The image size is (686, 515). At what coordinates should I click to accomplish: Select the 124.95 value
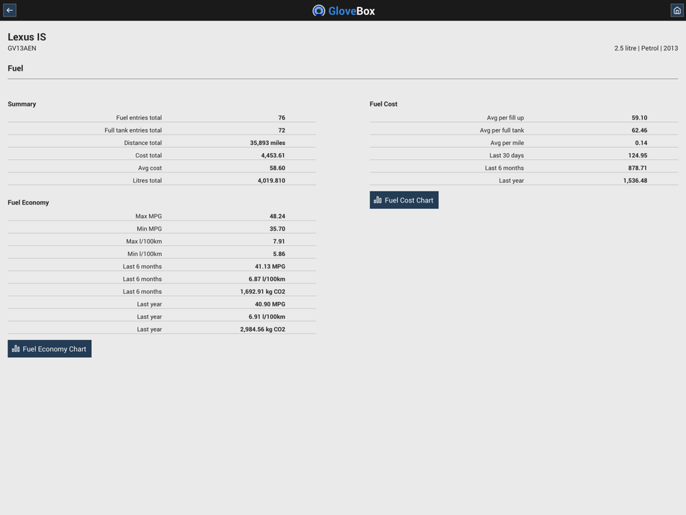637,155
